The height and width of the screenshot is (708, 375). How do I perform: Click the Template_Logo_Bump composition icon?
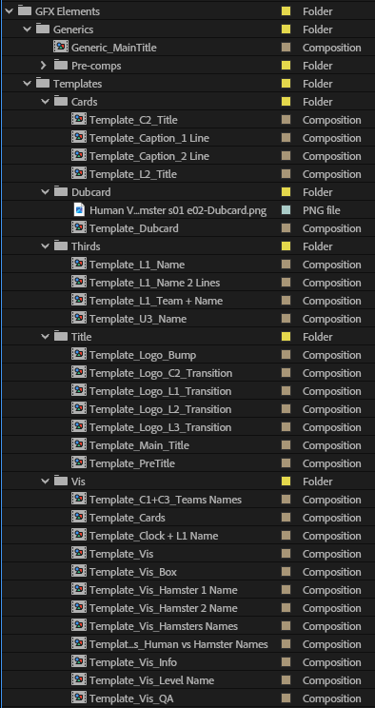79,354
